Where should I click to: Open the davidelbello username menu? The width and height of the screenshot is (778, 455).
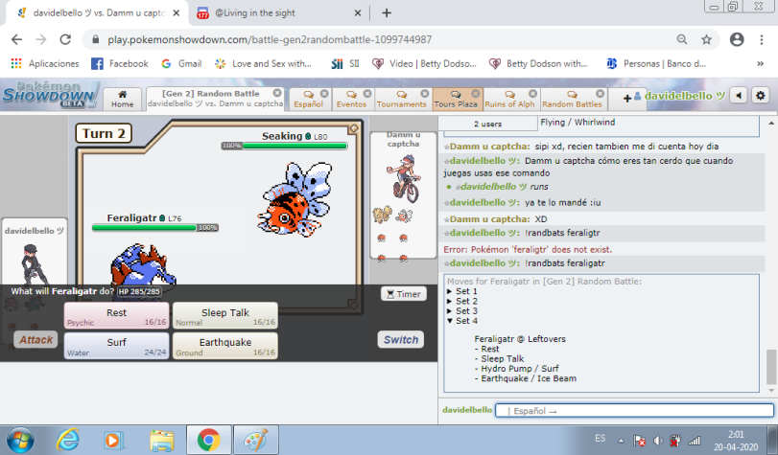point(680,96)
